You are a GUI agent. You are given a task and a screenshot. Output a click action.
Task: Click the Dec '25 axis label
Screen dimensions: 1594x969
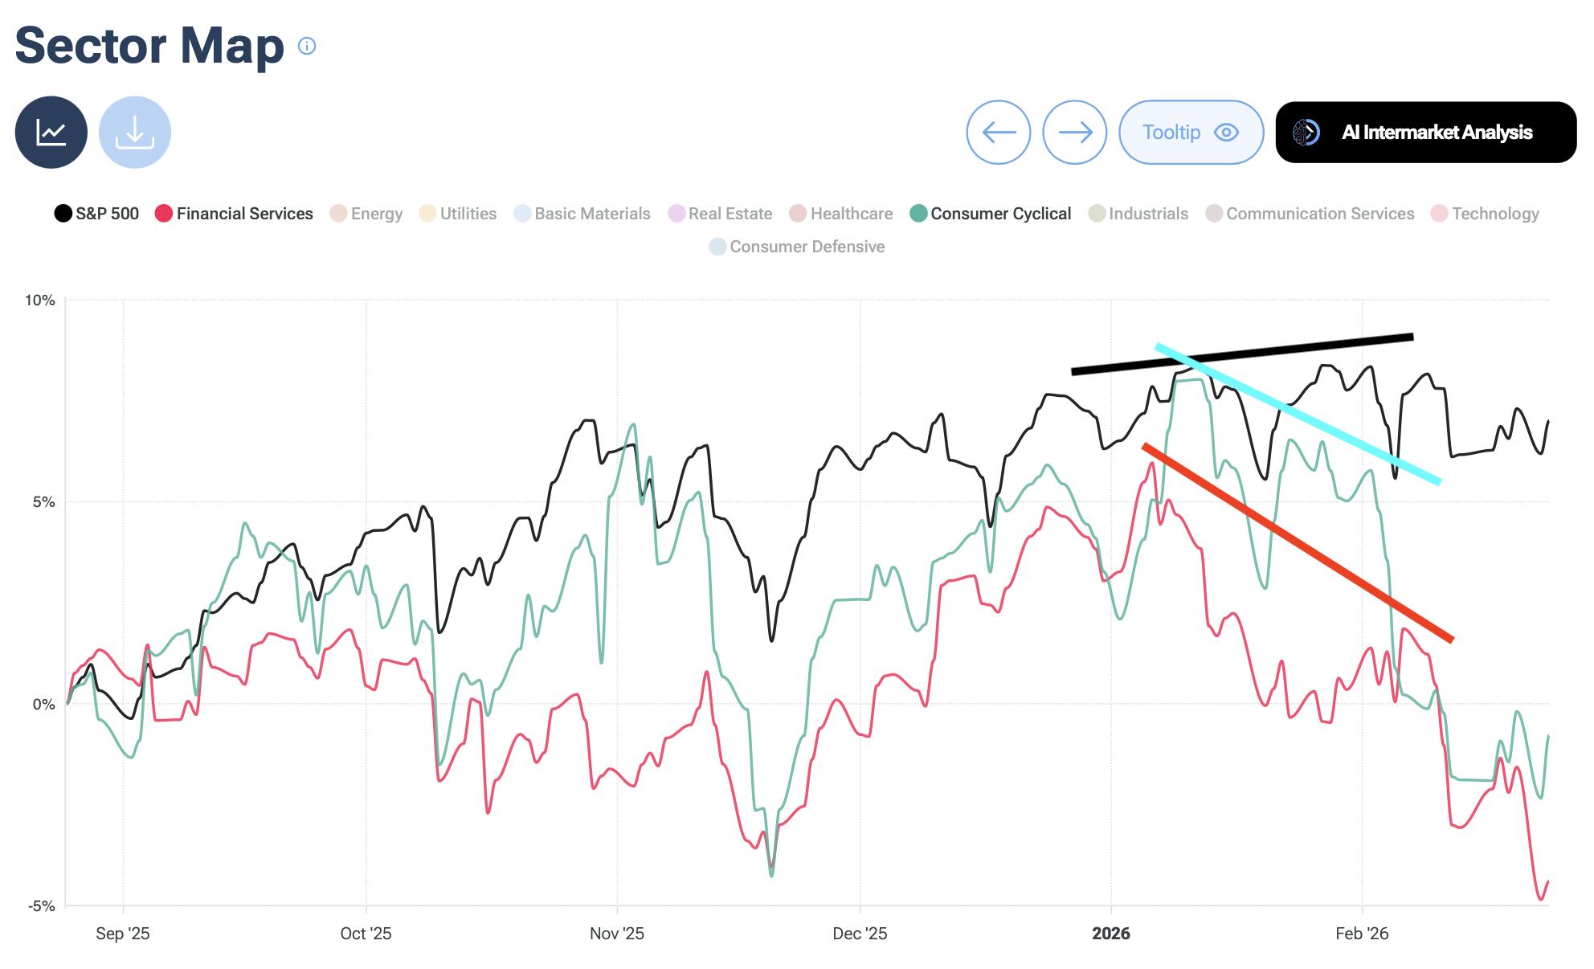(860, 934)
